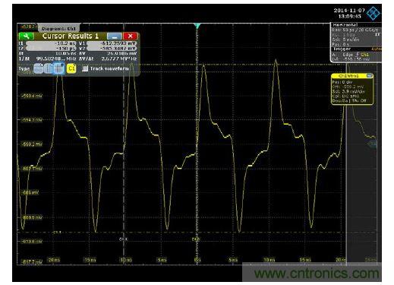Enable the Track waveform checkbox
Viewport: 394px width, 285px height.
click(85, 68)
